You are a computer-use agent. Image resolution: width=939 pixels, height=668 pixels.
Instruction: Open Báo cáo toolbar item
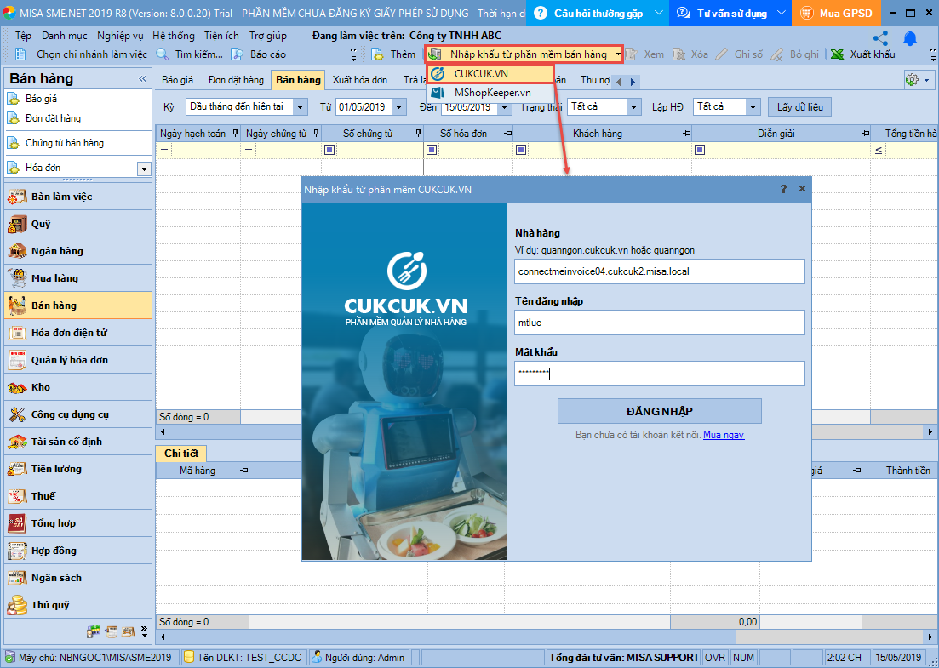point(258,54)
